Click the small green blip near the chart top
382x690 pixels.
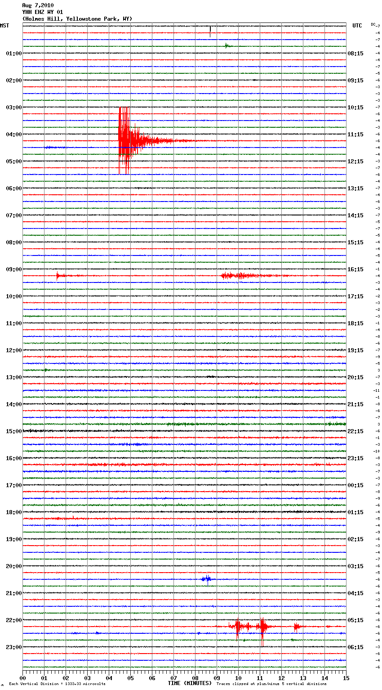pyautogui.click(x=227, y=45)
